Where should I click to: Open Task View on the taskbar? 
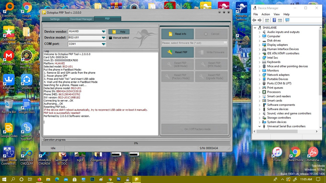coord(30,179)
